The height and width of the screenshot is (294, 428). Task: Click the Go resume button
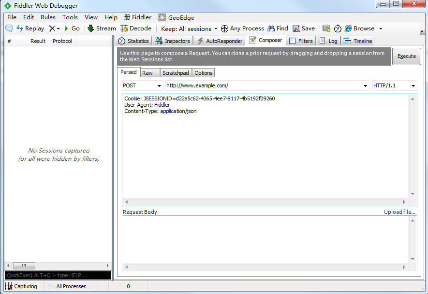pos(72,28)
